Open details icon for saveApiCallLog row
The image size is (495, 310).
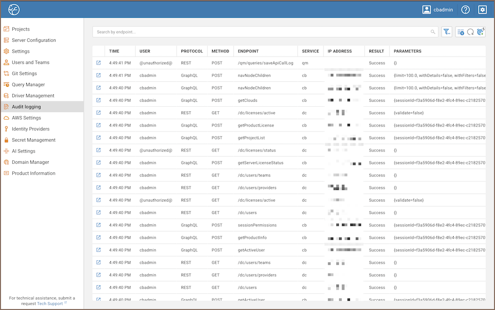pos(99,63)
